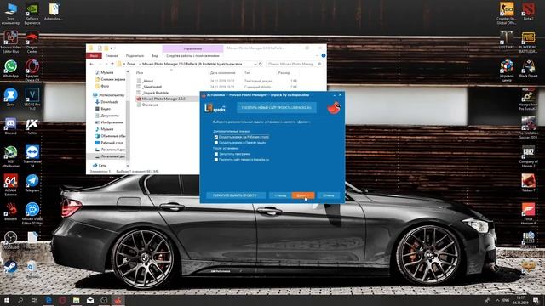Open the Home ribbon tab in Explorer

pos(112,56)
